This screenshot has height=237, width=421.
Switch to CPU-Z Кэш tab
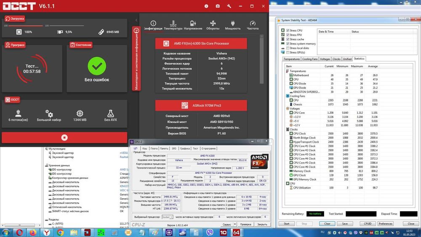[x=144, y=149]
